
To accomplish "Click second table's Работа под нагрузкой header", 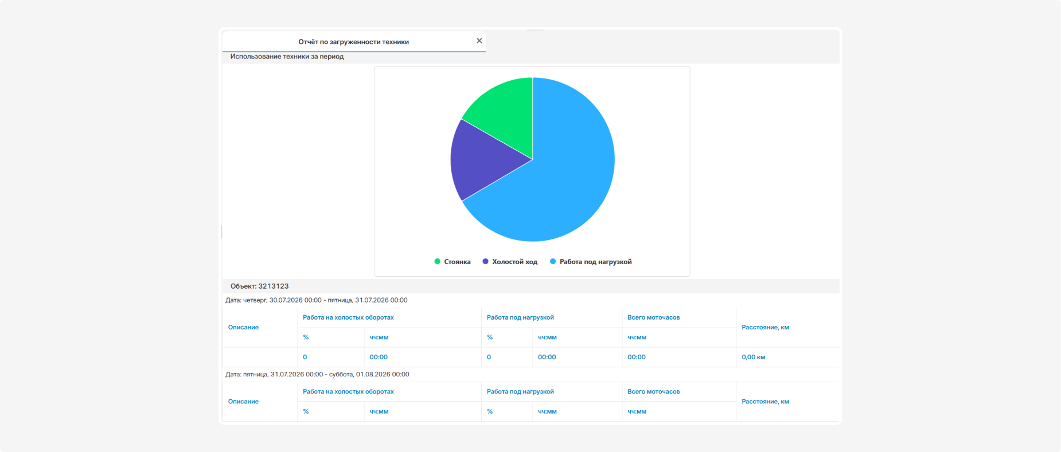I will click(x=520, y=392).
